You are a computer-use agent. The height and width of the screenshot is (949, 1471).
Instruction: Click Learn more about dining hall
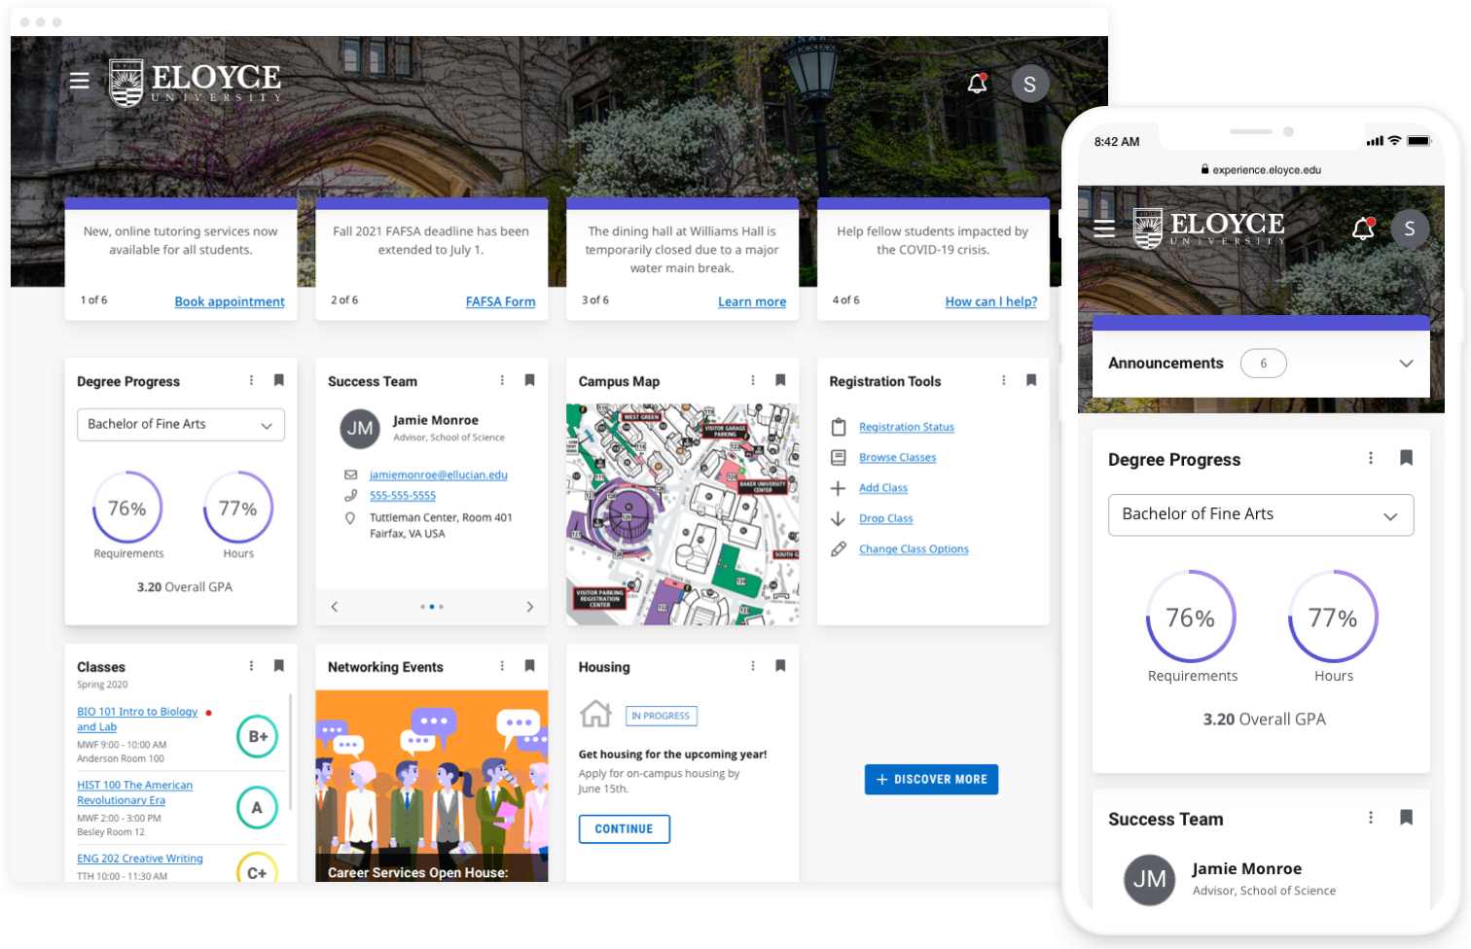pos(752,302)
